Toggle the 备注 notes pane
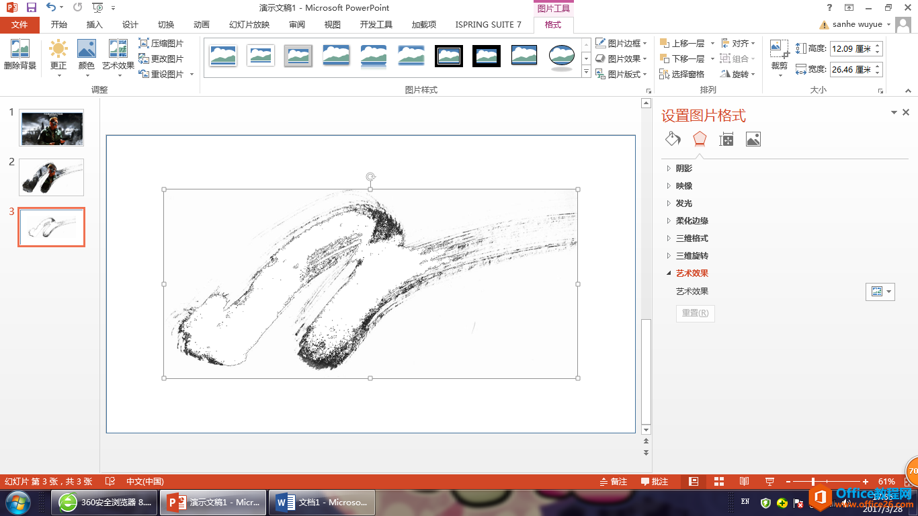Screen dimensions: 918x516 613,482
